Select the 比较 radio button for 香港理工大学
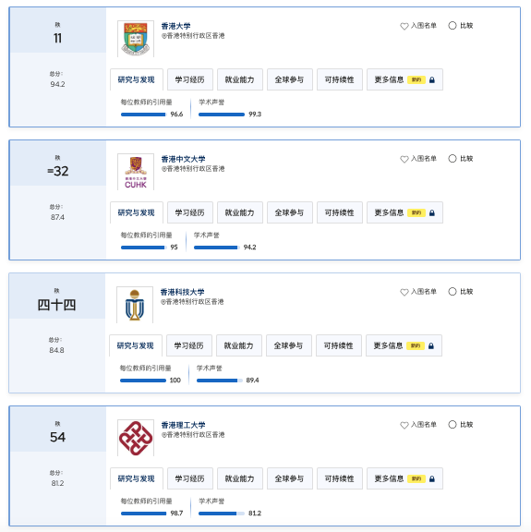Screen dimensions: 531x532 pos(453,425)
